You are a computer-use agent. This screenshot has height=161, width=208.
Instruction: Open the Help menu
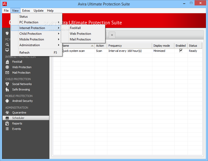[x=50, y=11]
